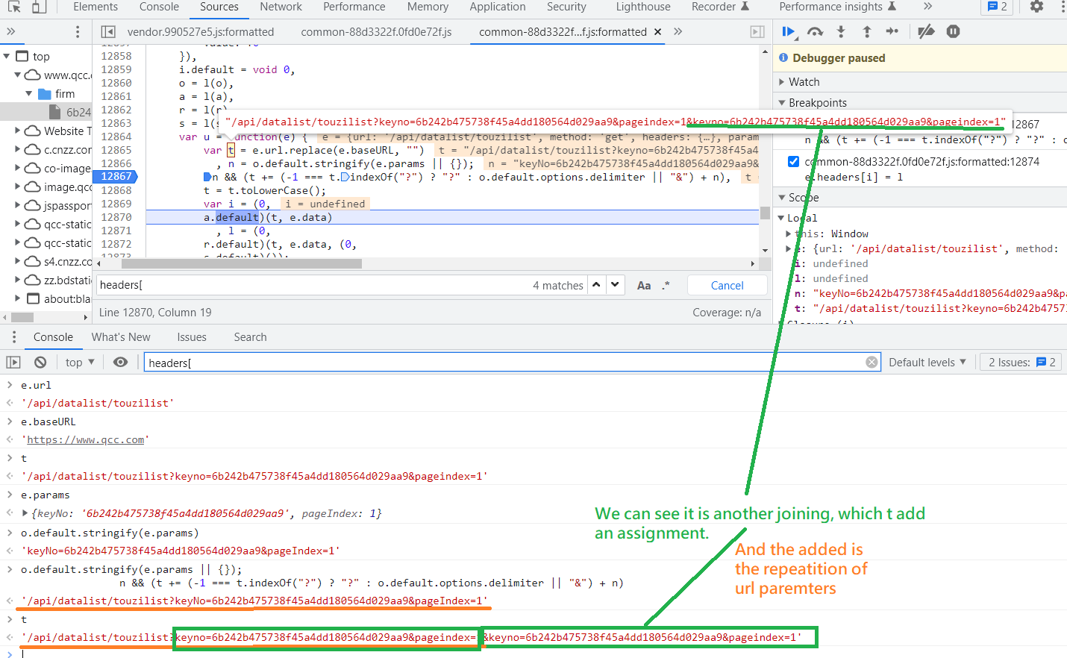The image size is (1067, 658).
Task: Open the Issues tab in the console drawer
Action: 192,337
